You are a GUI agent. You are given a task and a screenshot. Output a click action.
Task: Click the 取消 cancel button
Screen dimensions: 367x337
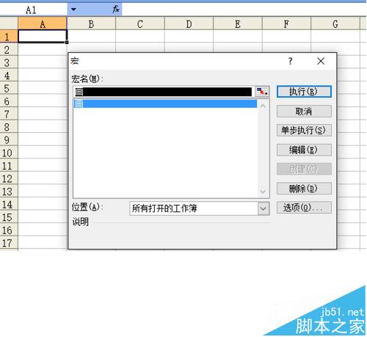304,112
